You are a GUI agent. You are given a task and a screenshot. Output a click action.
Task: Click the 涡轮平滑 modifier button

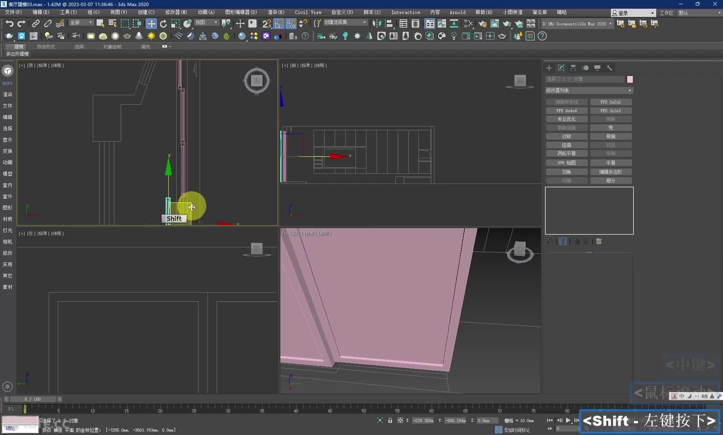566,153
